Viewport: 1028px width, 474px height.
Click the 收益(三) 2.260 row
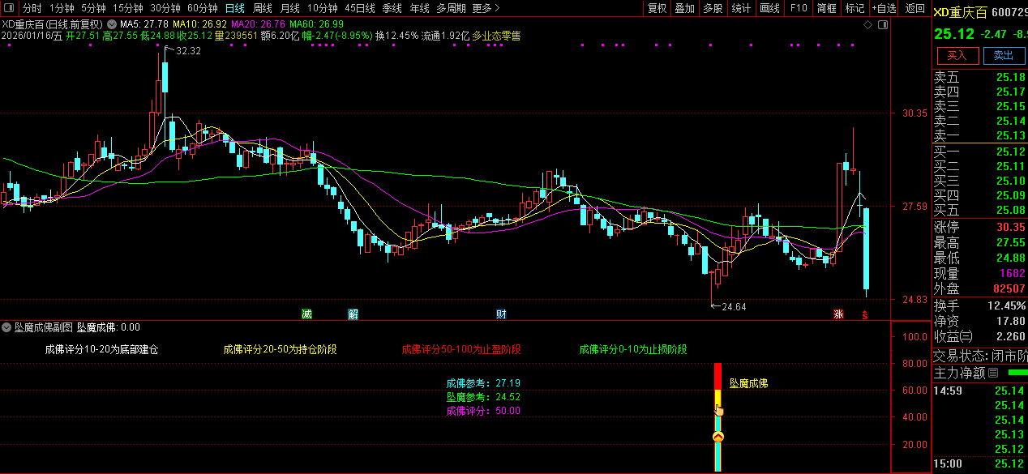(979, 336)
